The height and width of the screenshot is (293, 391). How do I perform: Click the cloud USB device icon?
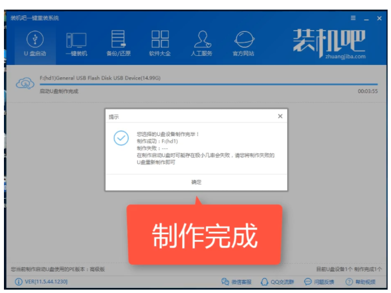pos(25,83)
